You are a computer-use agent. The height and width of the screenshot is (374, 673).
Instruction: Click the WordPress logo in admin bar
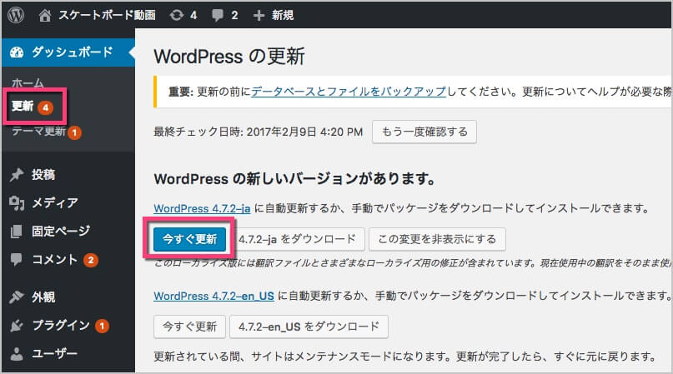coord(16,15)
